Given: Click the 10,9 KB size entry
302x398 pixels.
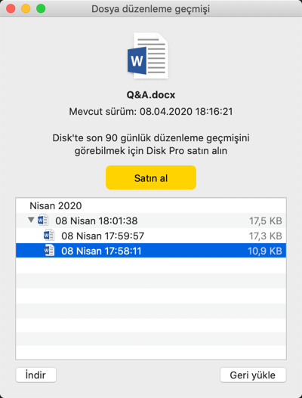Looking at the screenshot, I should pos(265,251).
